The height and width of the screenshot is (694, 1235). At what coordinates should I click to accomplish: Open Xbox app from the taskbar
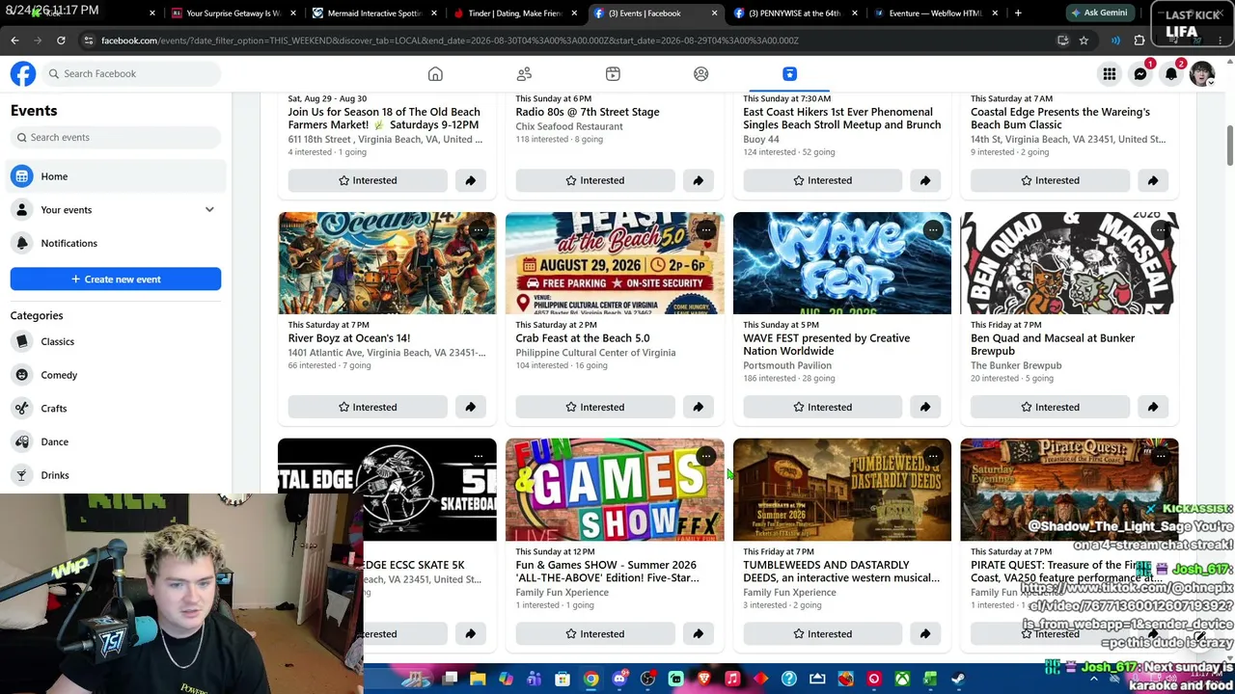tap(902, 680)
